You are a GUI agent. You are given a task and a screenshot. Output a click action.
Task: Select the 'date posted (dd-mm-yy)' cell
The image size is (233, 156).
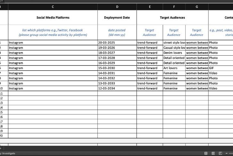(117, 32)
